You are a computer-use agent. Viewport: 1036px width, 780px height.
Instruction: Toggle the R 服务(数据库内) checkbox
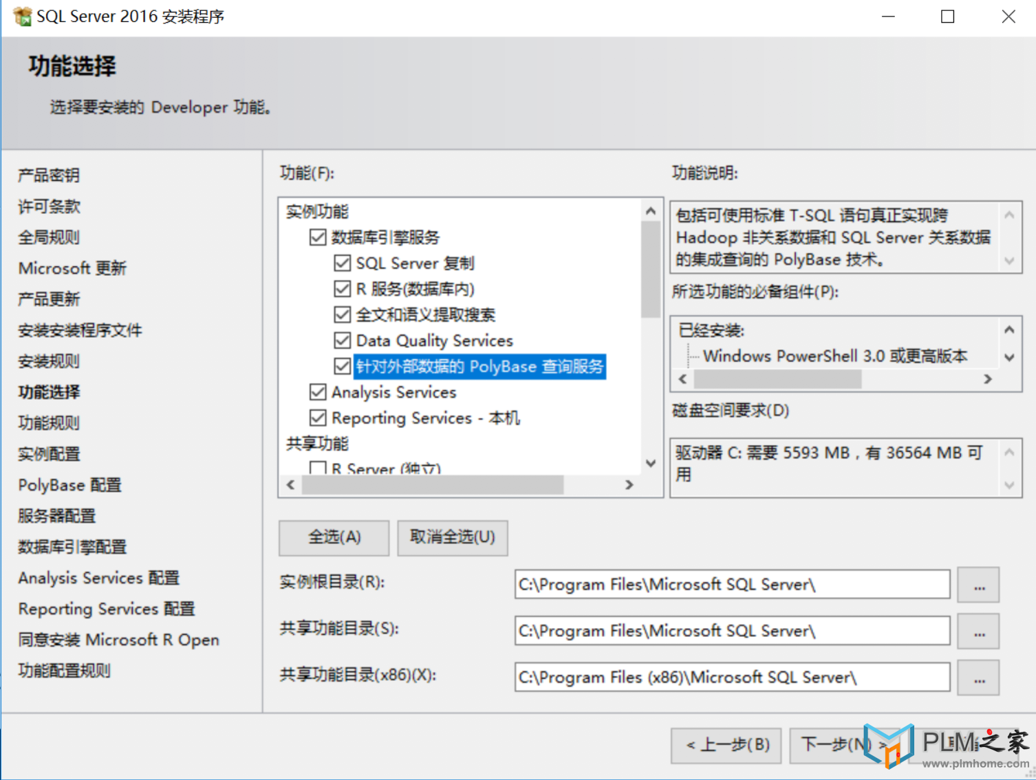pyautogui.click(x=342, y=289)
